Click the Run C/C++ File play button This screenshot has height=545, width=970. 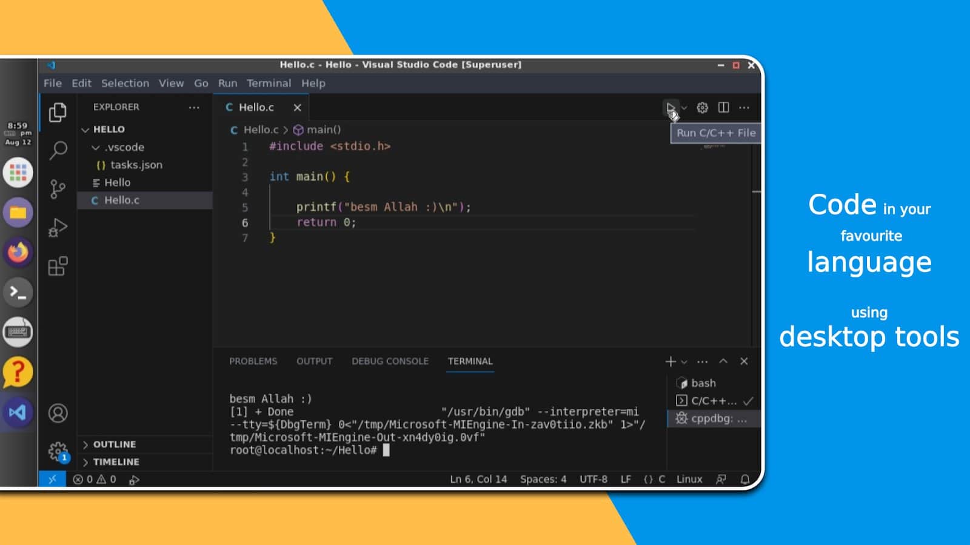point(670,108)
